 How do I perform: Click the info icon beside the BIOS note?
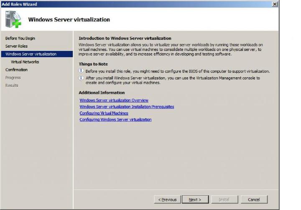[x=81, y=71]
